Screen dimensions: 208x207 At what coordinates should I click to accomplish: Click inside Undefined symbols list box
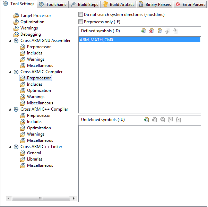point(140,164)
